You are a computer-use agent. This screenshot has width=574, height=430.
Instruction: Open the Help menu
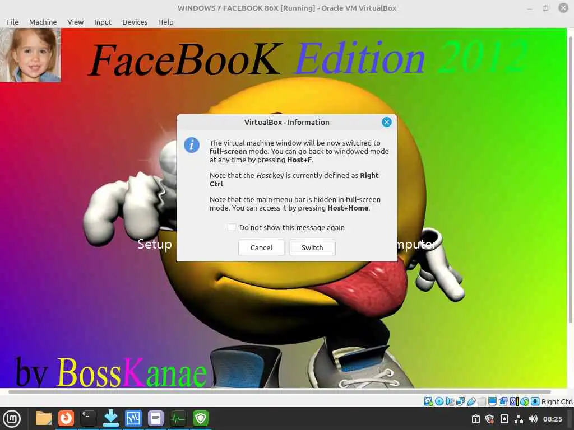[x=165, y=22]
